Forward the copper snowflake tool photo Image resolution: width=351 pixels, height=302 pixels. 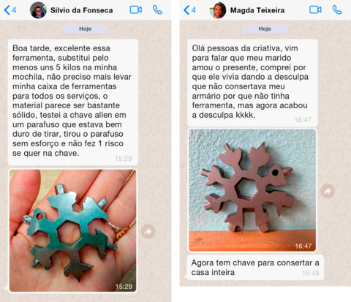click(x=328, y=191)
